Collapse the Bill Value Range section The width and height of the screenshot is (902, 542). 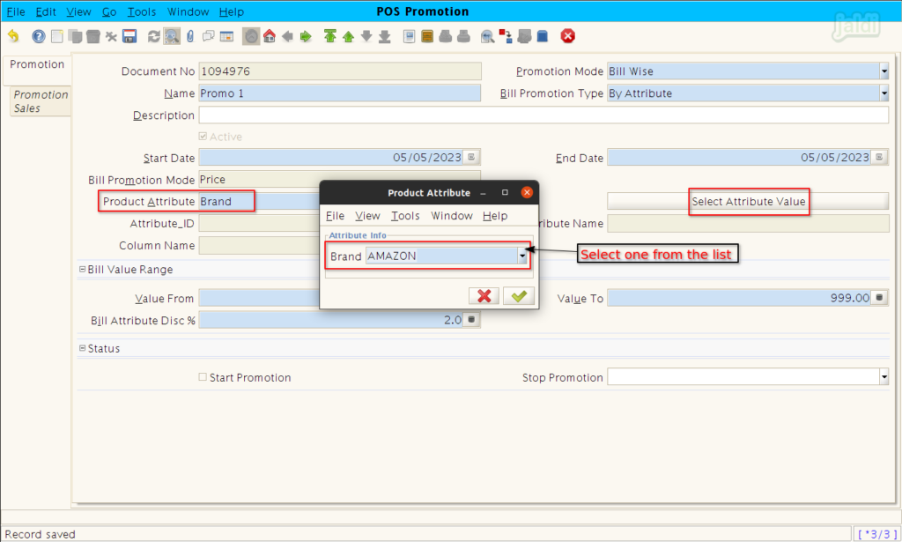coord(82,270)
